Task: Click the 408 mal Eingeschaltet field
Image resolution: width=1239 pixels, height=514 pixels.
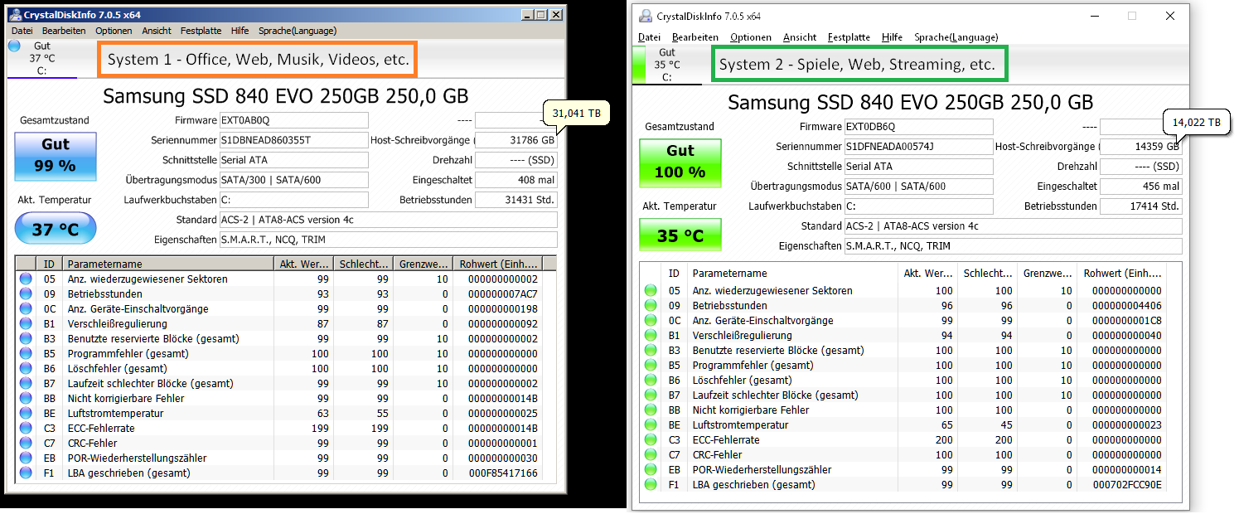Action: [x=516, y=180]
